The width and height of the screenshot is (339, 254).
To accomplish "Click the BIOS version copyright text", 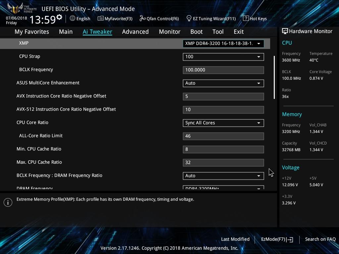I will tap(169, 248).
